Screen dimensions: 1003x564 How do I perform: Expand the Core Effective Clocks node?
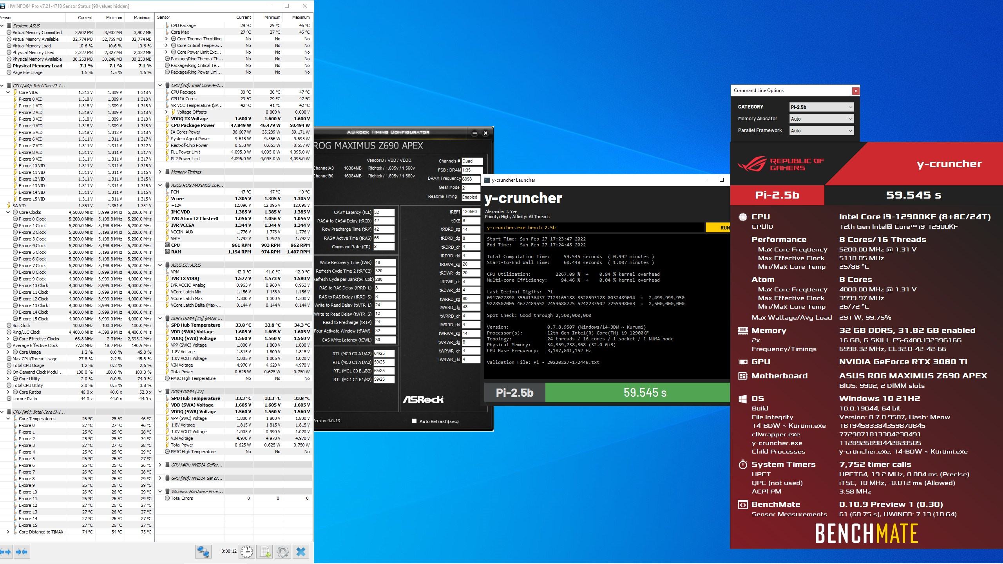pos(8,339)
